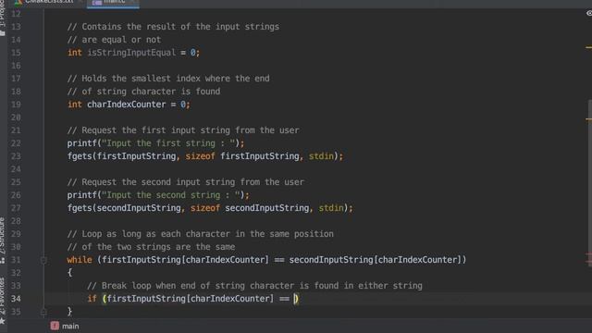Screen dimensions: 592x333
Task: Click line number 34 in the gutter
Action: coord(16,299)
